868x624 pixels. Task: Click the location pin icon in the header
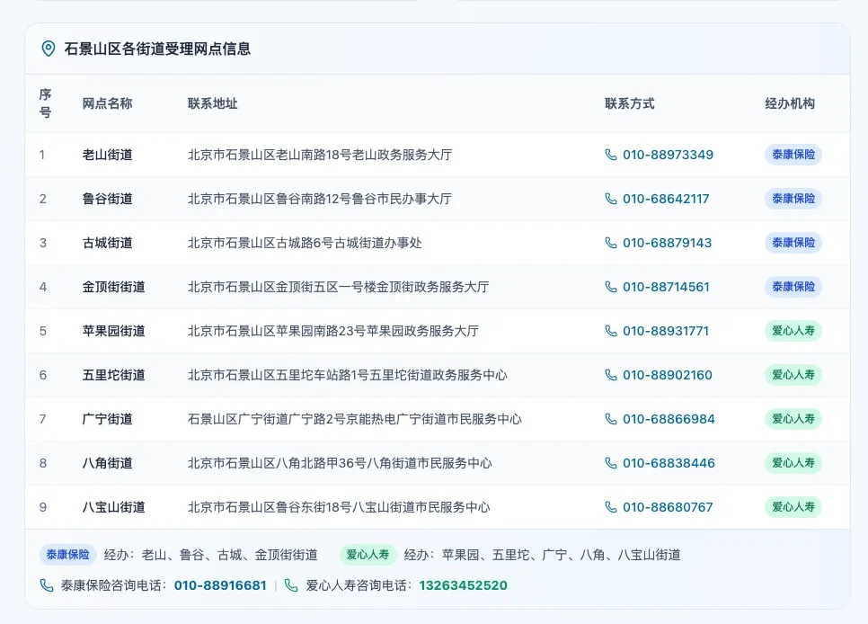(x=49, y=49)
